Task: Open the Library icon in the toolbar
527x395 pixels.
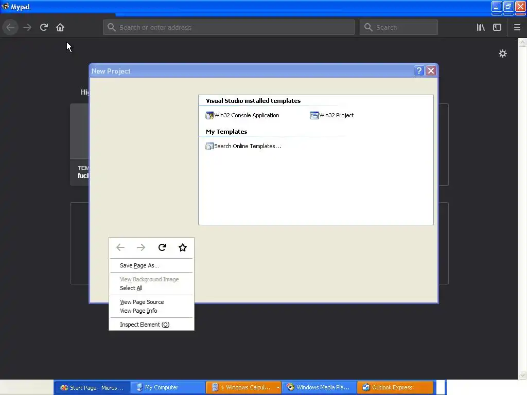Action: pyautogui.click(x=481, y=27)
